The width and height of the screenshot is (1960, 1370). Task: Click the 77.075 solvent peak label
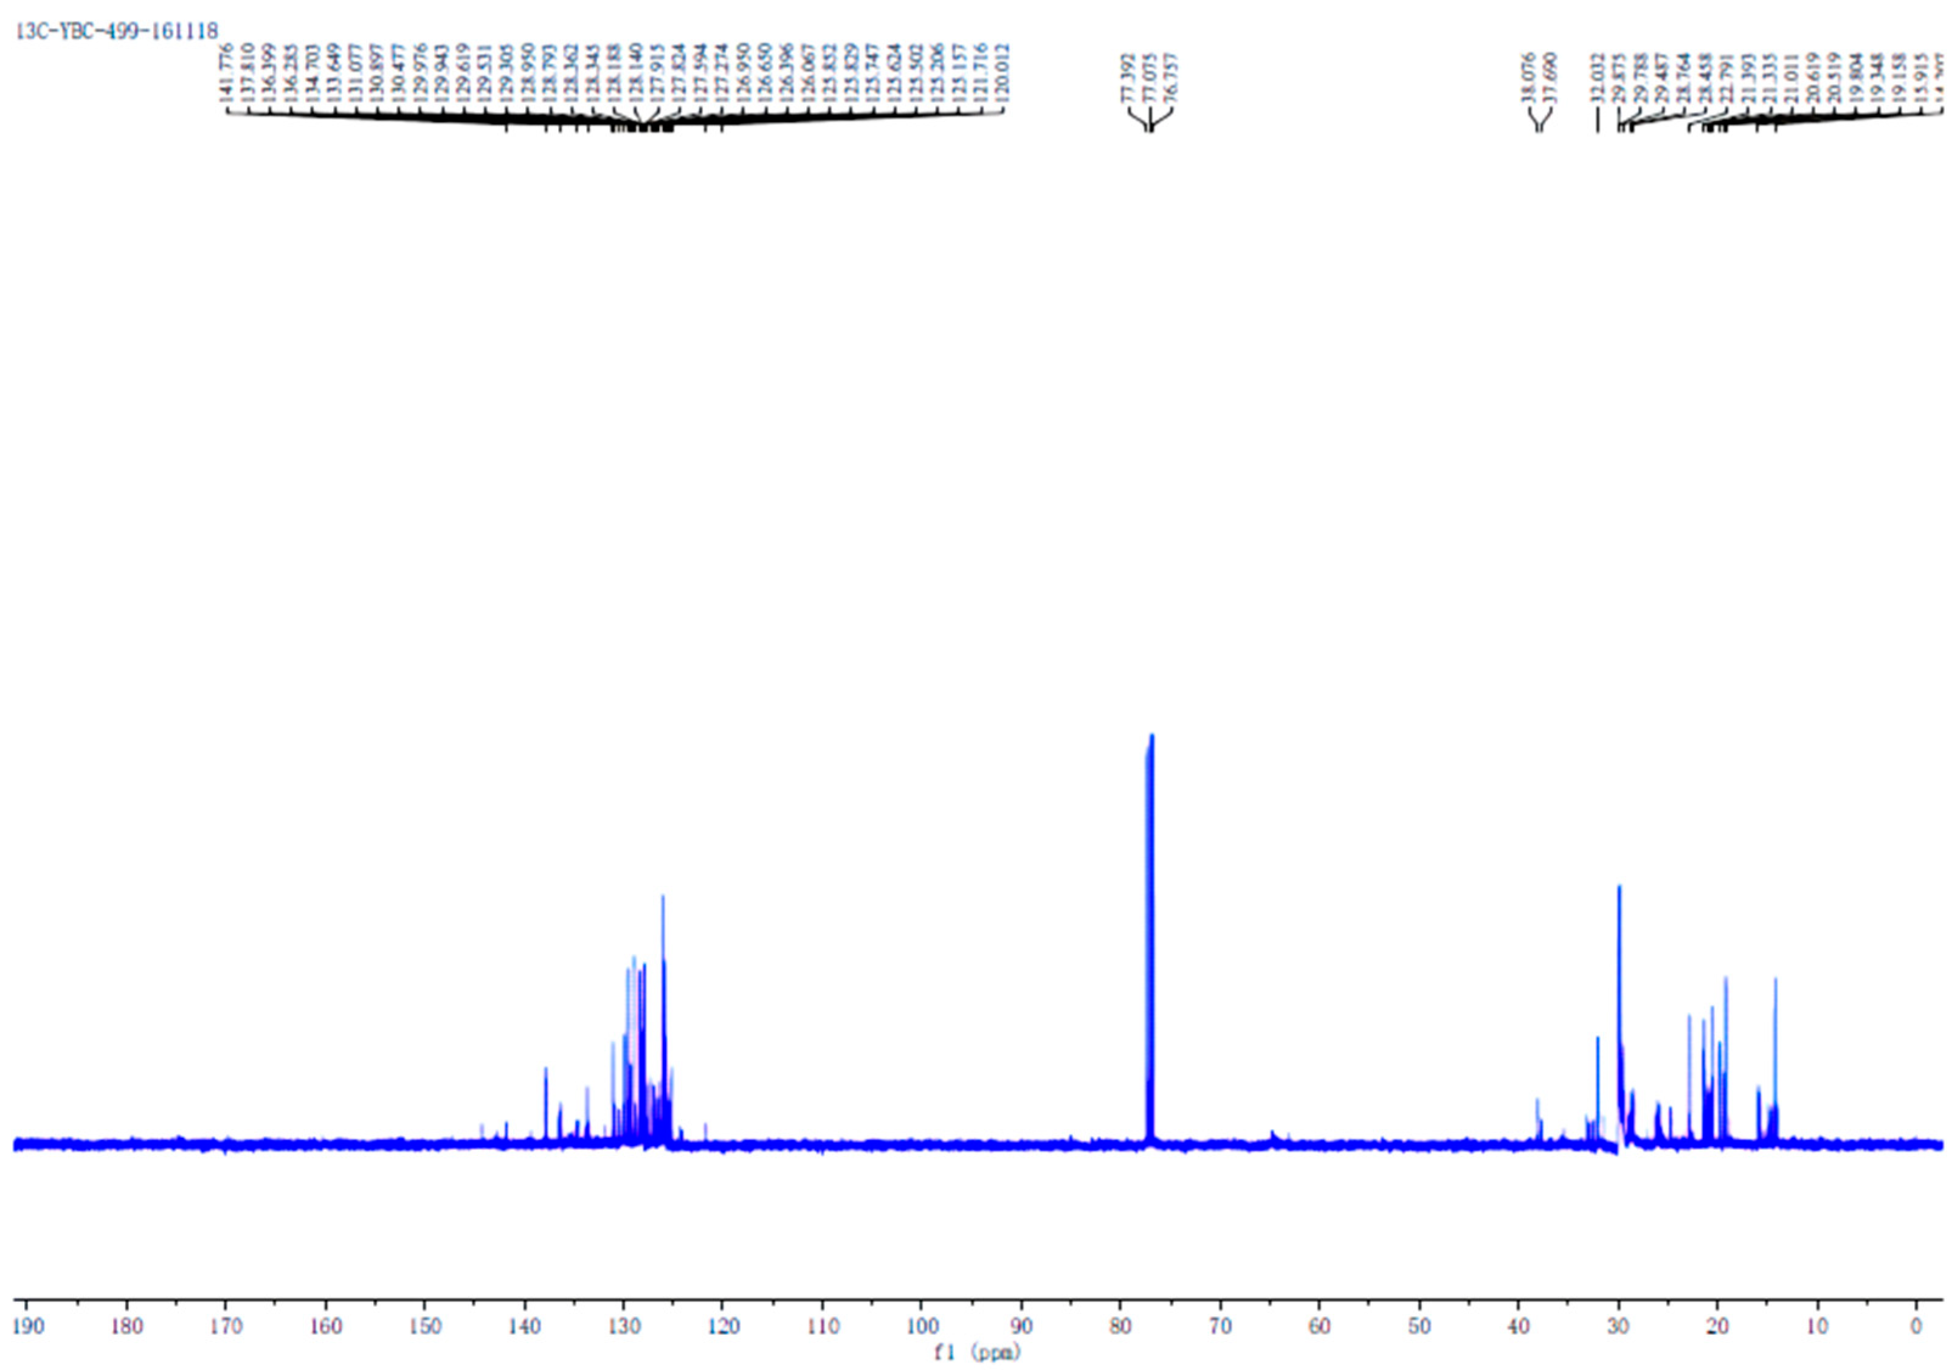click(1149, 78)
